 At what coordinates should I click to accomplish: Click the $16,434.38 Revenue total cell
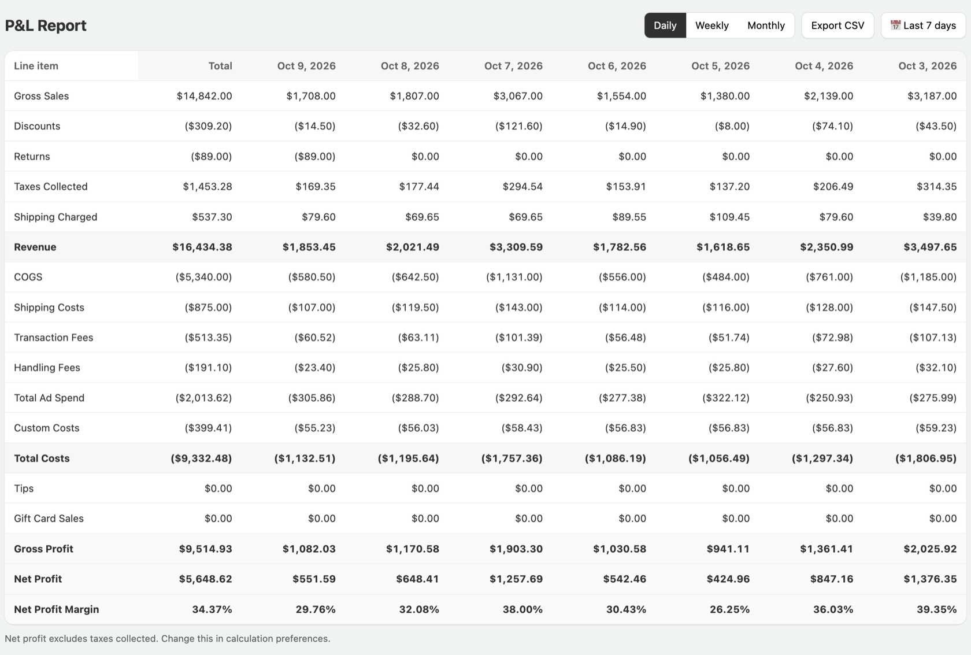click(x=202, y=247)
